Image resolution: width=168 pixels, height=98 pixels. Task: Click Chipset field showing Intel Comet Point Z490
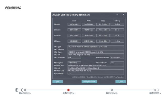96,68
